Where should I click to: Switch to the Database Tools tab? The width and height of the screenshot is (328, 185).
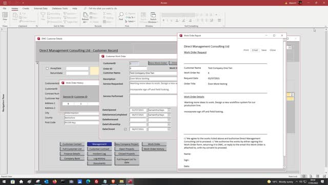tap(60, 8)
